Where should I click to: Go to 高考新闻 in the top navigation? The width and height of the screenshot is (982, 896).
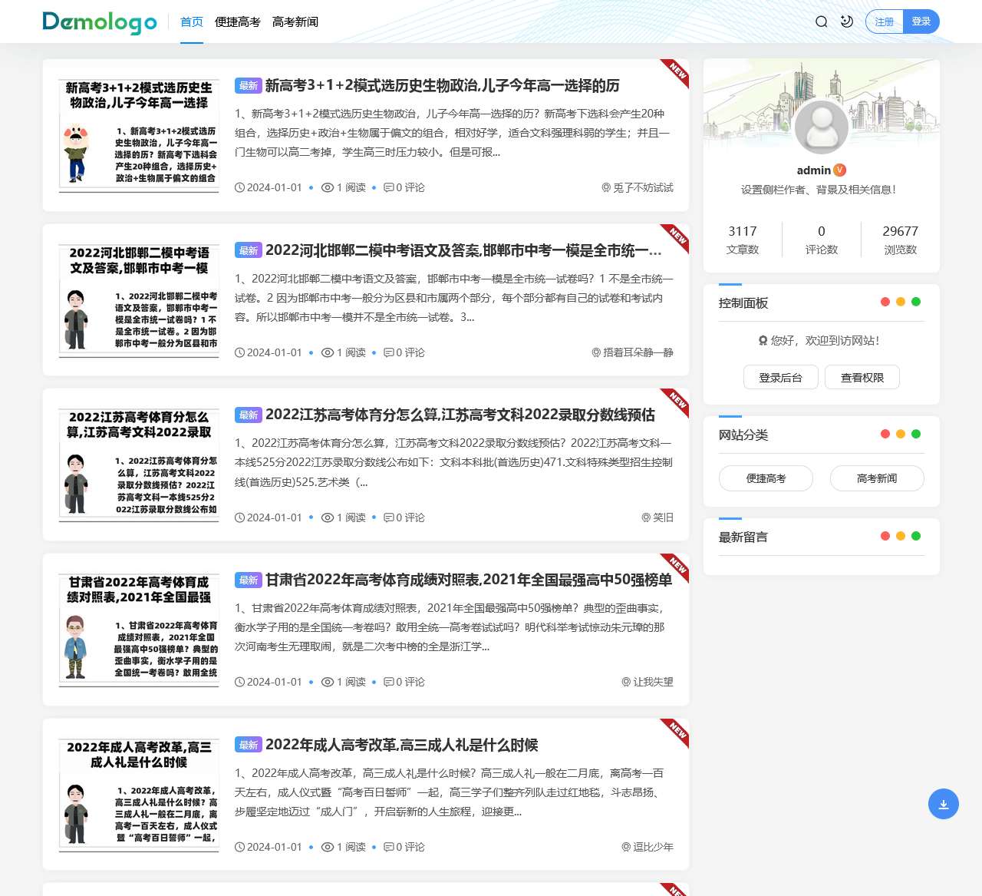[295, 21]
